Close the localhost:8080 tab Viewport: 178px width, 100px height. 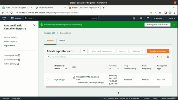(x=65, y=7)
